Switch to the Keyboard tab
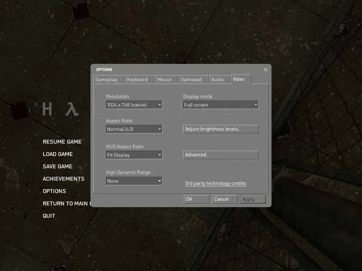Viewport: 362px width, 271px height. click(x=140, y=79)
